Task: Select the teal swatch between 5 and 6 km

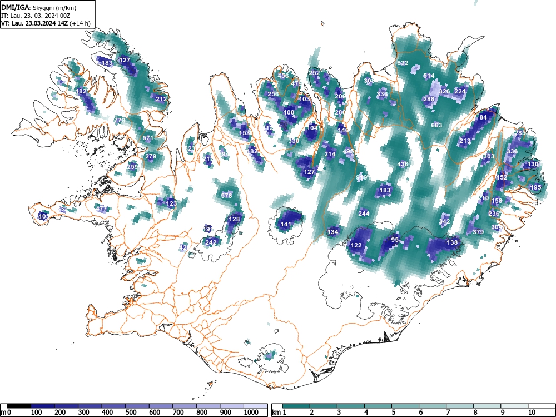Action: click(405, 406)
